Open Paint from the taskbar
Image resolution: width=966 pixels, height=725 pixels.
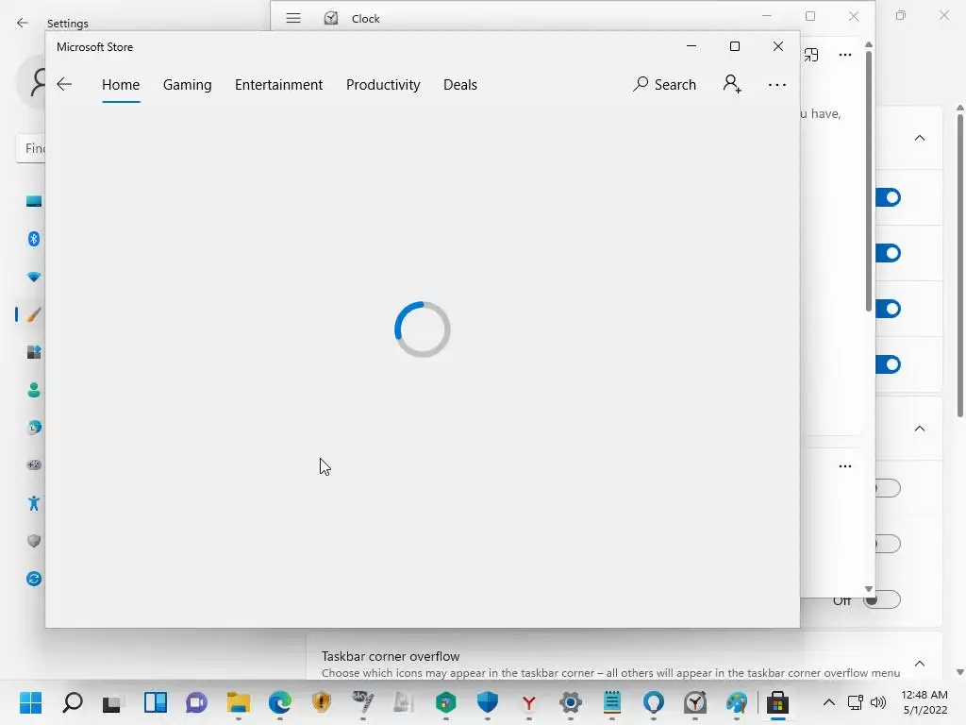point(736,702)
